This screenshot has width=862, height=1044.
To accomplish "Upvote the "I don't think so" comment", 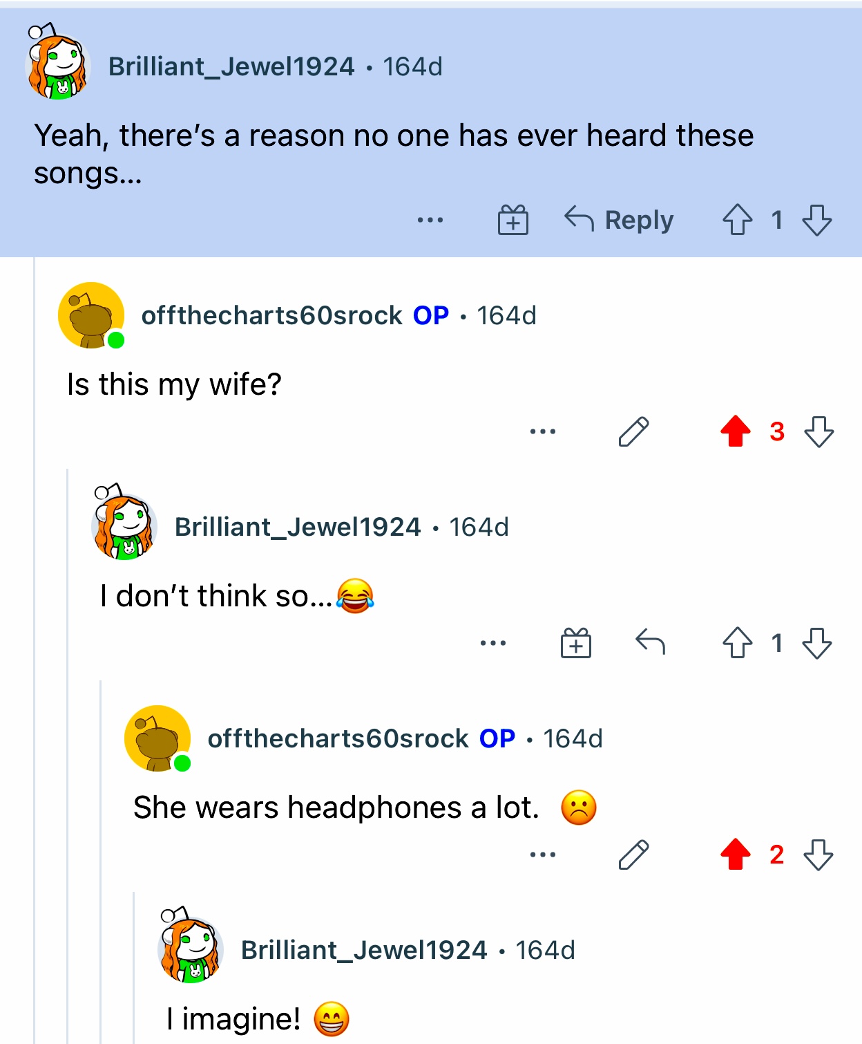I will point(737,644).
